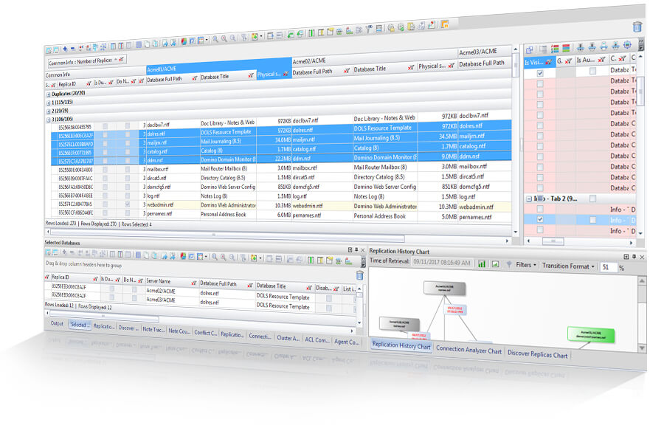Toggle the Do N... checkbox on the webadmin.ntf row
The image size is (650, 428).
[128, 204]
